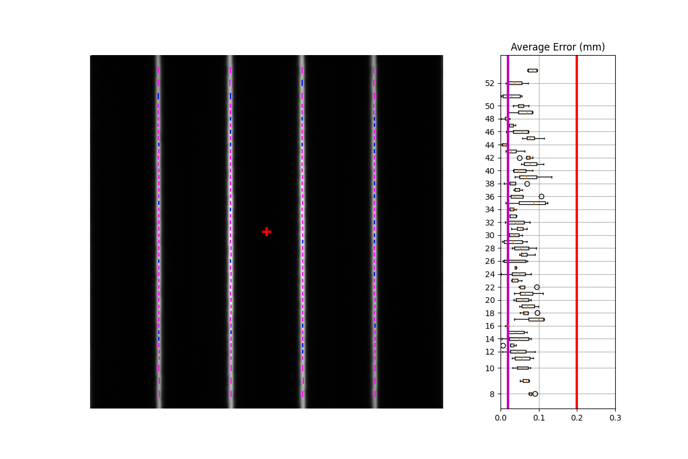The image size is (688, 459).
Task: Click the "Average Error (mm)" chart title
Action: pos(557,47)
